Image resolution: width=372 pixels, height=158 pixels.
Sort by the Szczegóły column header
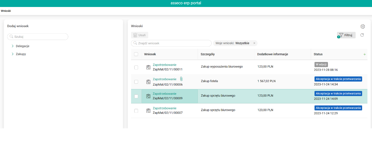(208, 54)
